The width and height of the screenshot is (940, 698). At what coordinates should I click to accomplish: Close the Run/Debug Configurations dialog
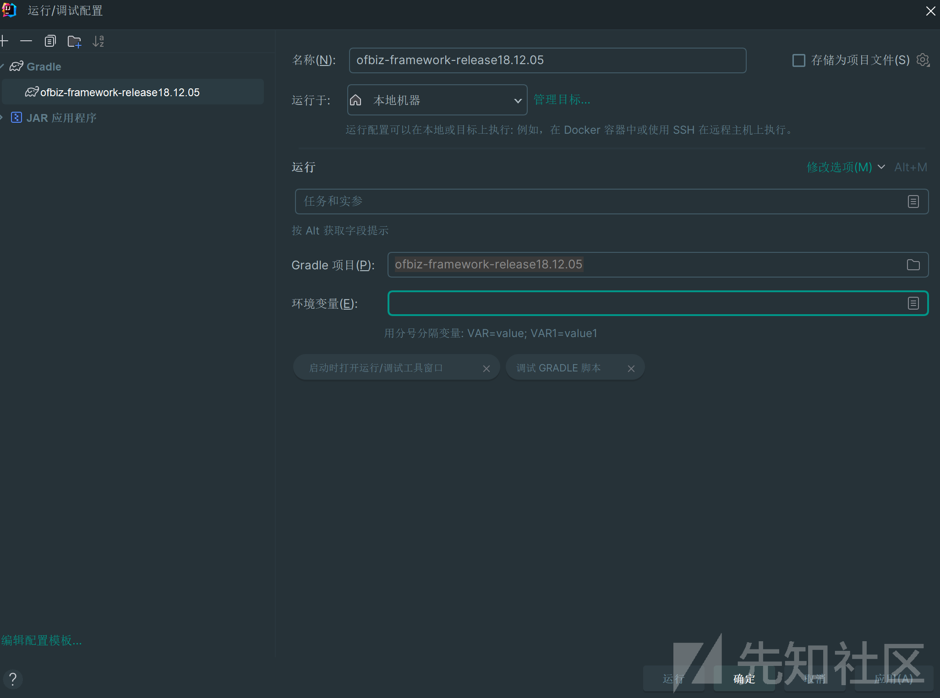click(x=930, y=11)
